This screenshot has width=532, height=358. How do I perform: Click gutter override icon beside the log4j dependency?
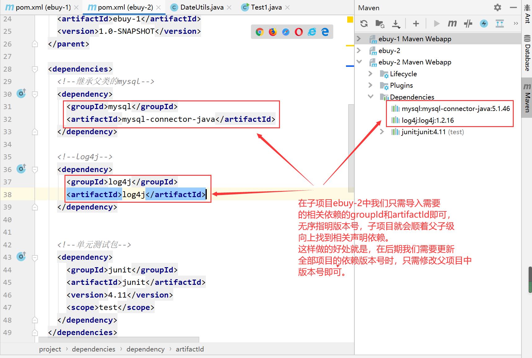[x=21, y=168]
